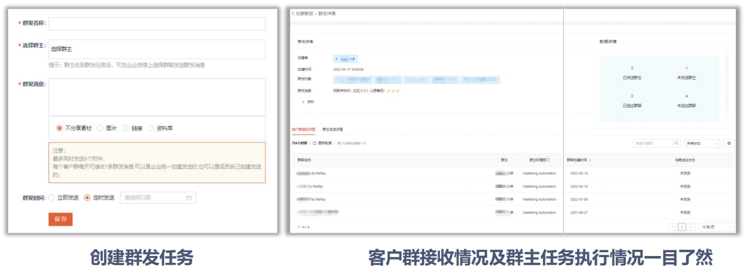Click the calendar icon in date field
Image resolution: width=750 pixels, height=278 pixels.
coord(189,198)
